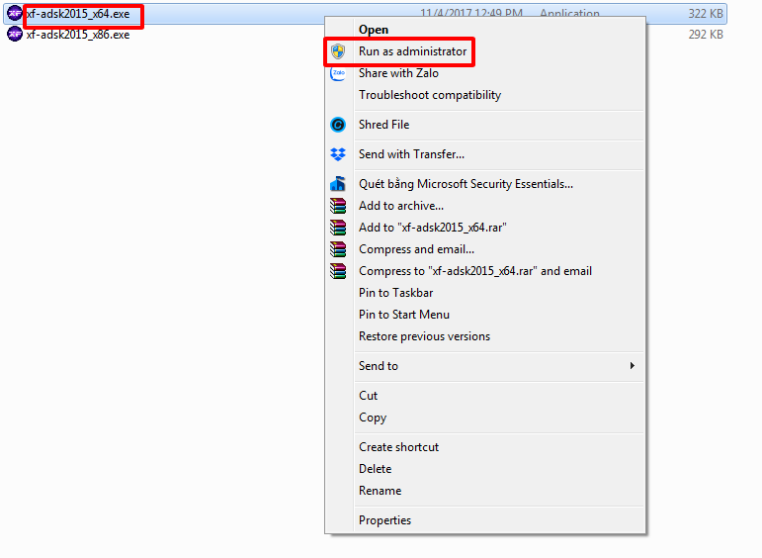Open Properties at the menu bottom

pyautogui.click(x=384, y=520)
